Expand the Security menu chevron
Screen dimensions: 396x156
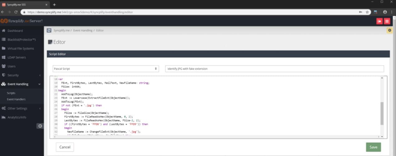click(40, 75)
